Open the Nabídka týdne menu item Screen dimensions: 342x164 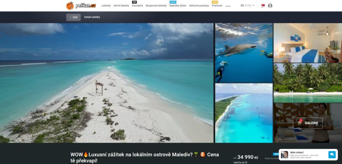[x=178, y=6]
